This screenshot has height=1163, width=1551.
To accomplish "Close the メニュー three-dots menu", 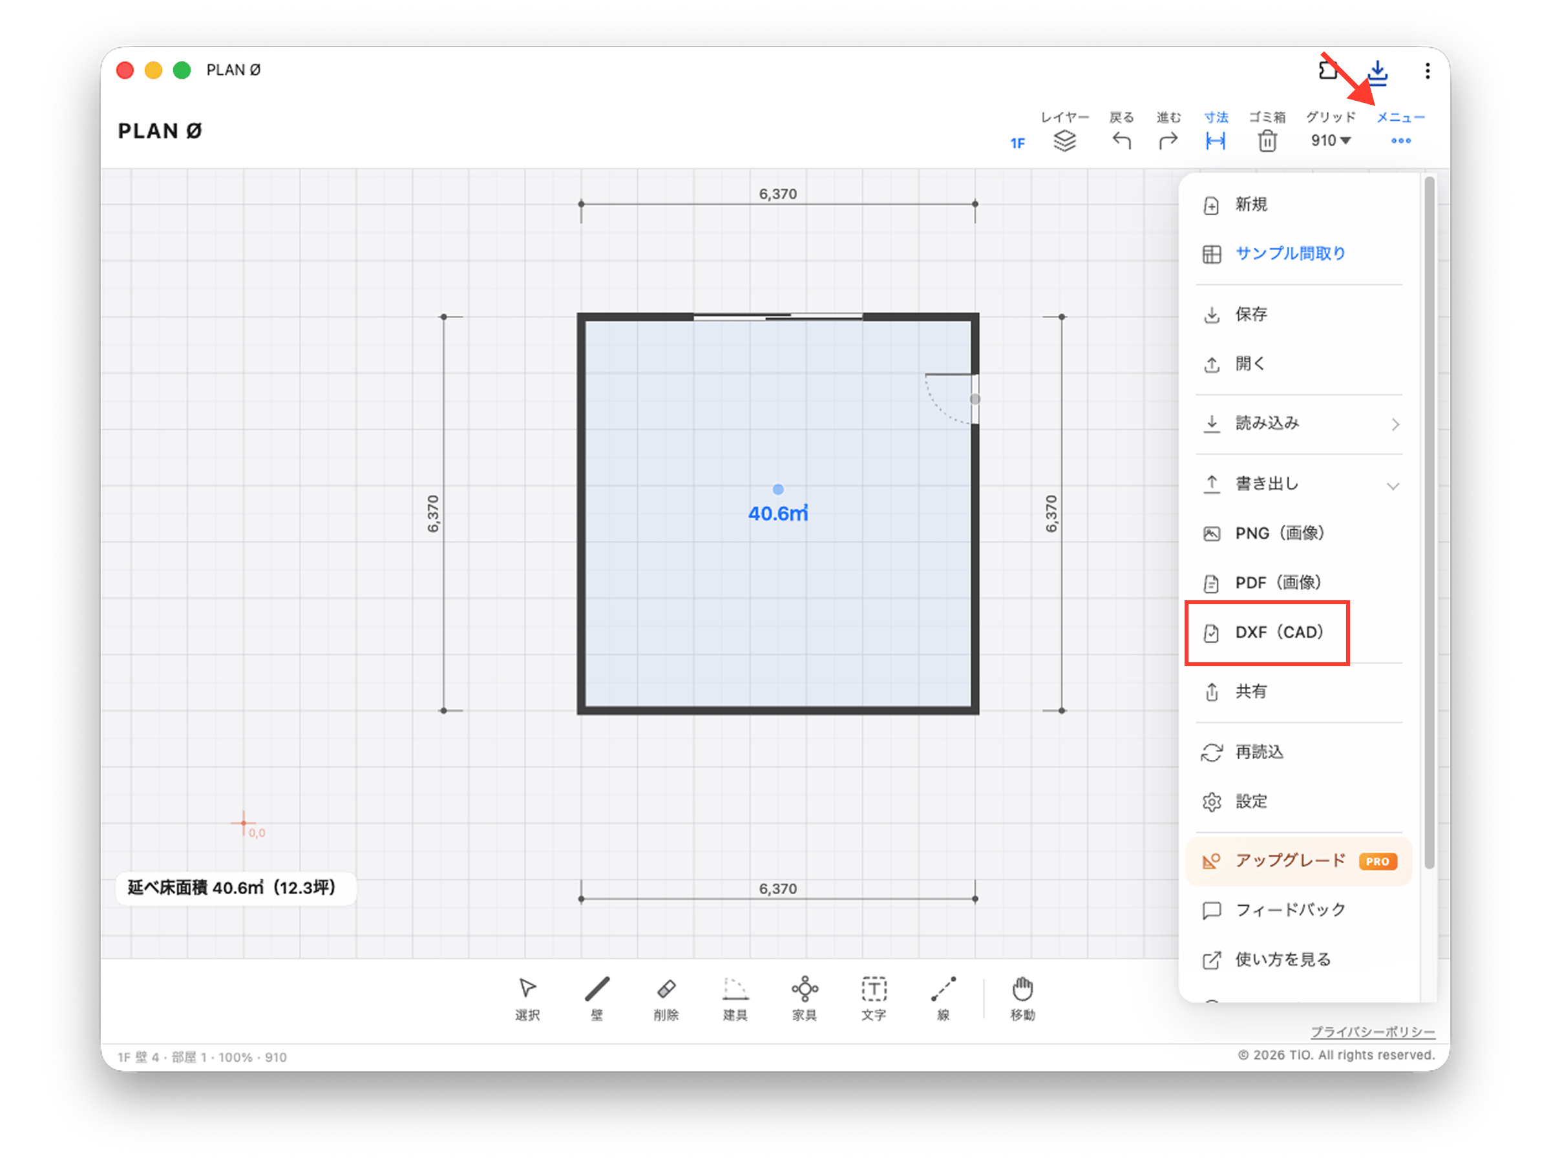I will [1400, 140].
